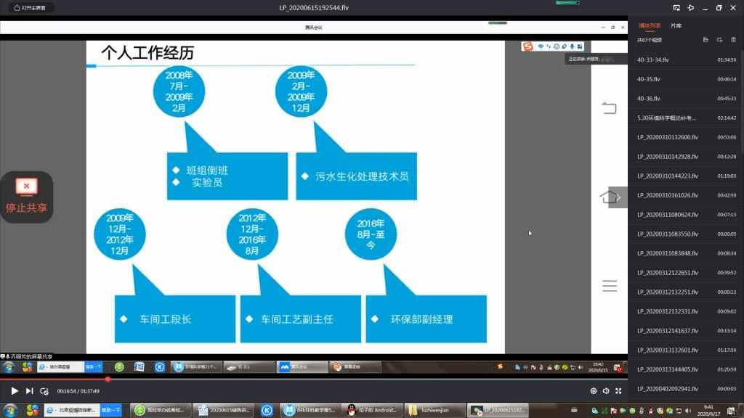Viewport: 744px width, 418px height.
Task: Play 40-35.flv from the playlist
Action: [x=649, y=78]
